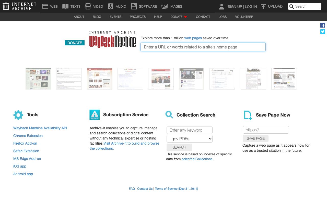The width and height of the screenshot is (327, 204).
Task: Open Wayback Machine Availability API link
Action: (40, 128)
